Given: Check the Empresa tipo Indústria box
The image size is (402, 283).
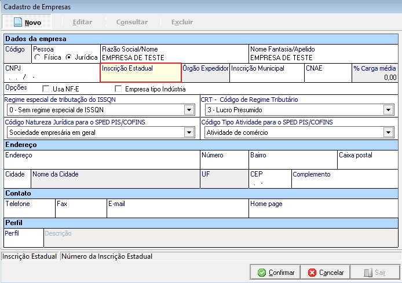Looking at the screenshot, I should coord(119,89).
